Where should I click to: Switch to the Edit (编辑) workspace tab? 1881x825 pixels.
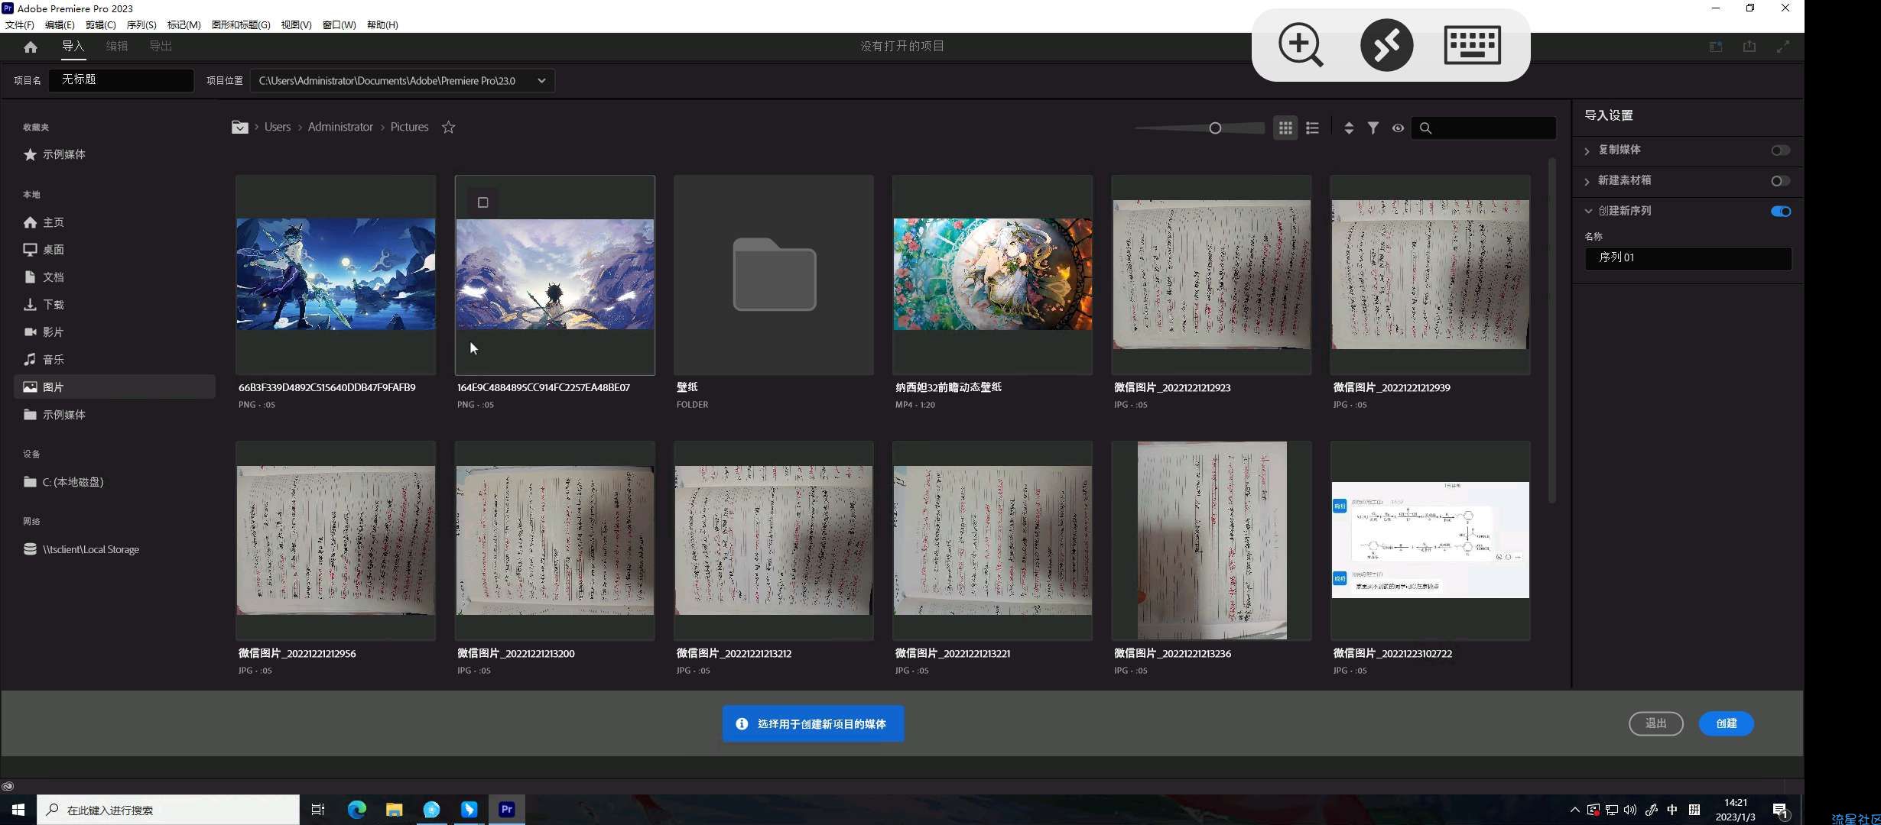click(x=117, y=47)
